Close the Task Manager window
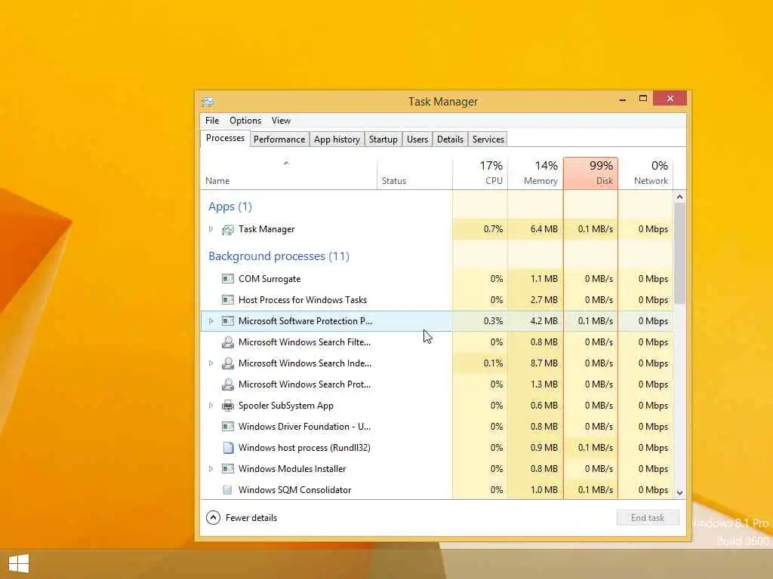 670,99
